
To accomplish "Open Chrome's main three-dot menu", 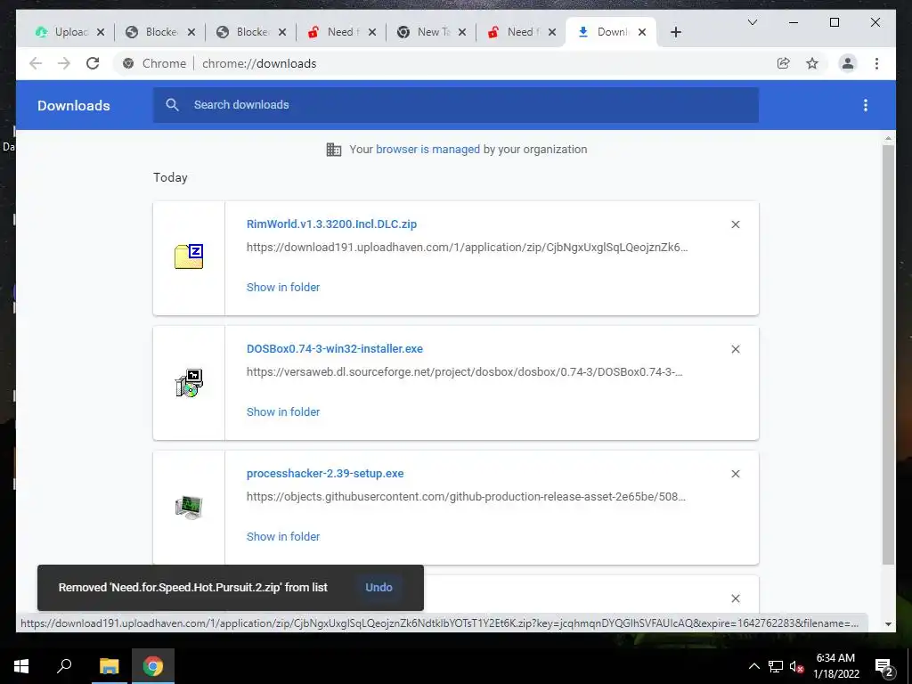I will coord(876,63).
